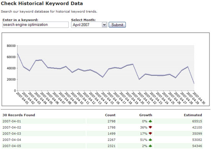
Task: Focus the keyword input field
Action: [x=36, y=25]
